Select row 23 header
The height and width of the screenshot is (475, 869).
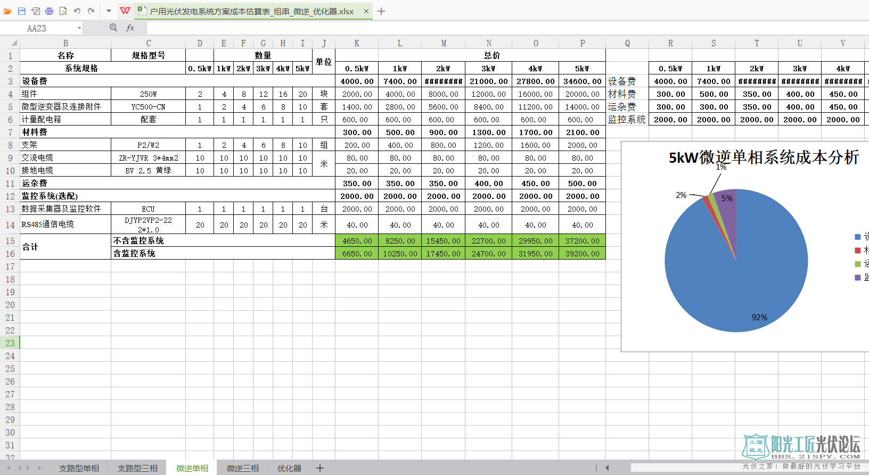10,343
